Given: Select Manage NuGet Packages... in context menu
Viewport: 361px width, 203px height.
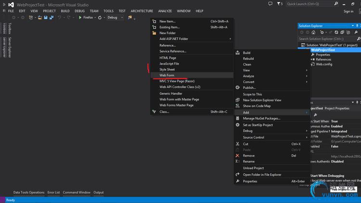Looking at the screenshot, I should point(272,118).
